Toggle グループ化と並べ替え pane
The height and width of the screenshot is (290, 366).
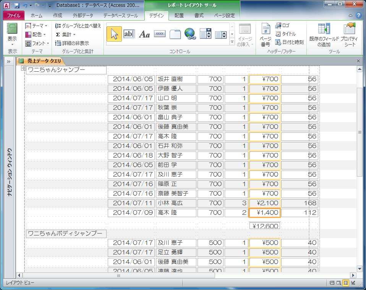(78, 26)
